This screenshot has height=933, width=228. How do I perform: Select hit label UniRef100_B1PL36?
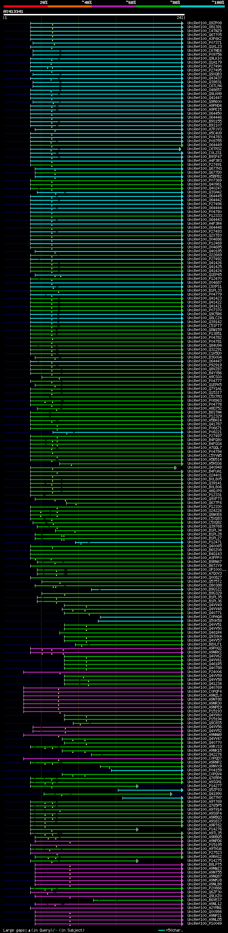(204, 601)
